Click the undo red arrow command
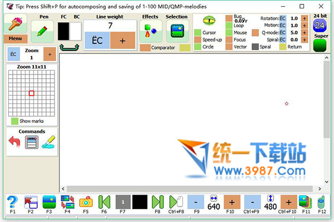The height and width of the screenshot is (222, 334). [14, 142]
